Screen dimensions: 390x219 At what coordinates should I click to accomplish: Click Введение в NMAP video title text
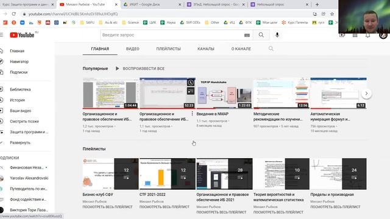point(212,114)
